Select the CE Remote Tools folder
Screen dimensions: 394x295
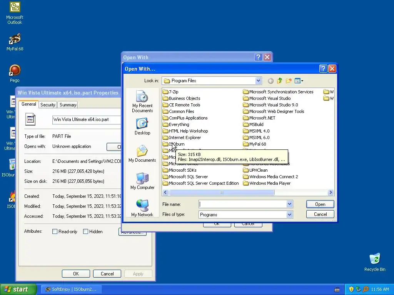tap(182, 105)
